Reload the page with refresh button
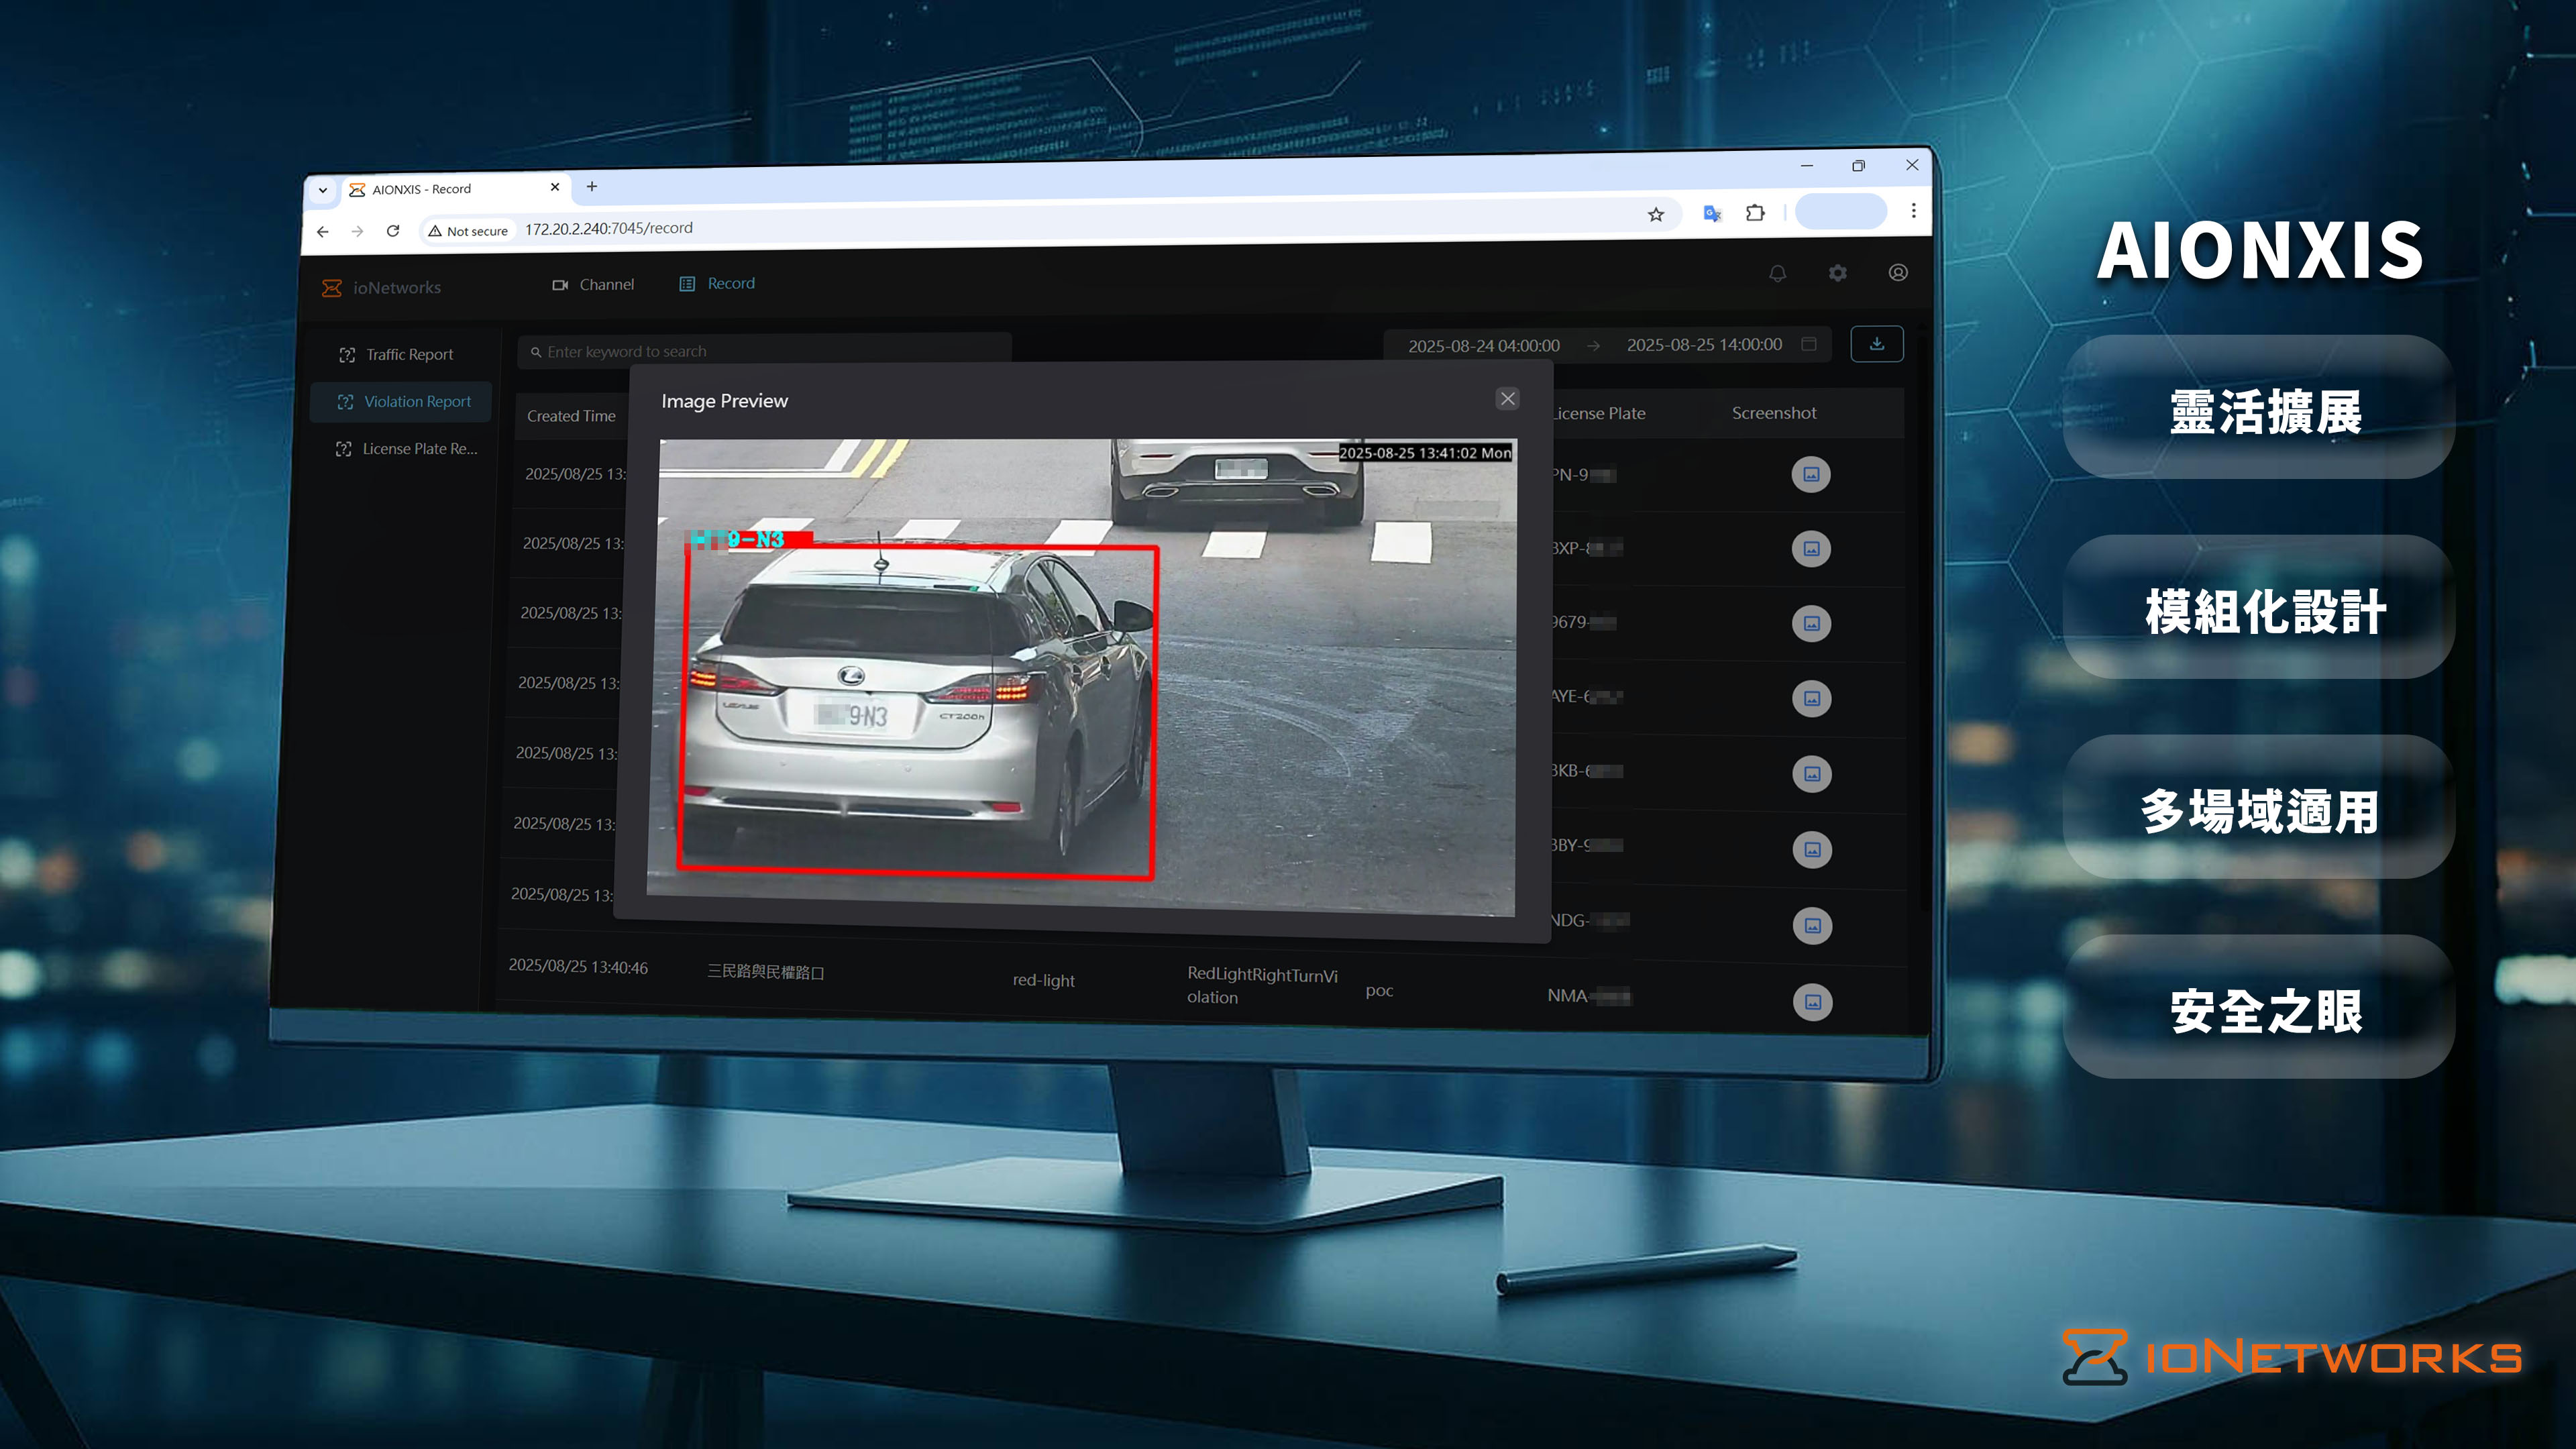This screenshot has height=1449, width=2576. [393, 231]
